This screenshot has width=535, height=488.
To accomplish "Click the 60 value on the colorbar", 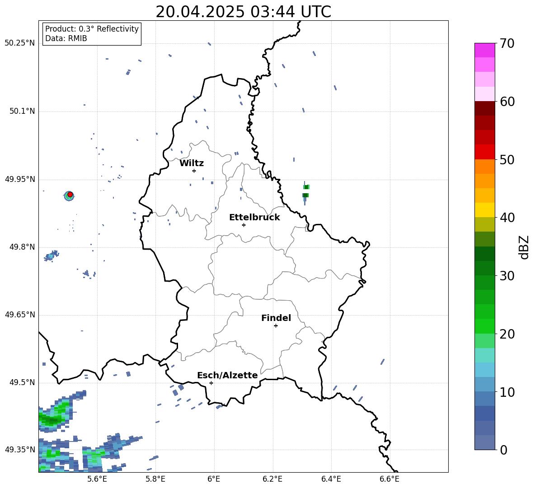I will pos(507,102).
